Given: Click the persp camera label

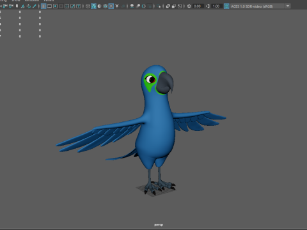Looking at the screenshot, I should (x=159, y=225).
